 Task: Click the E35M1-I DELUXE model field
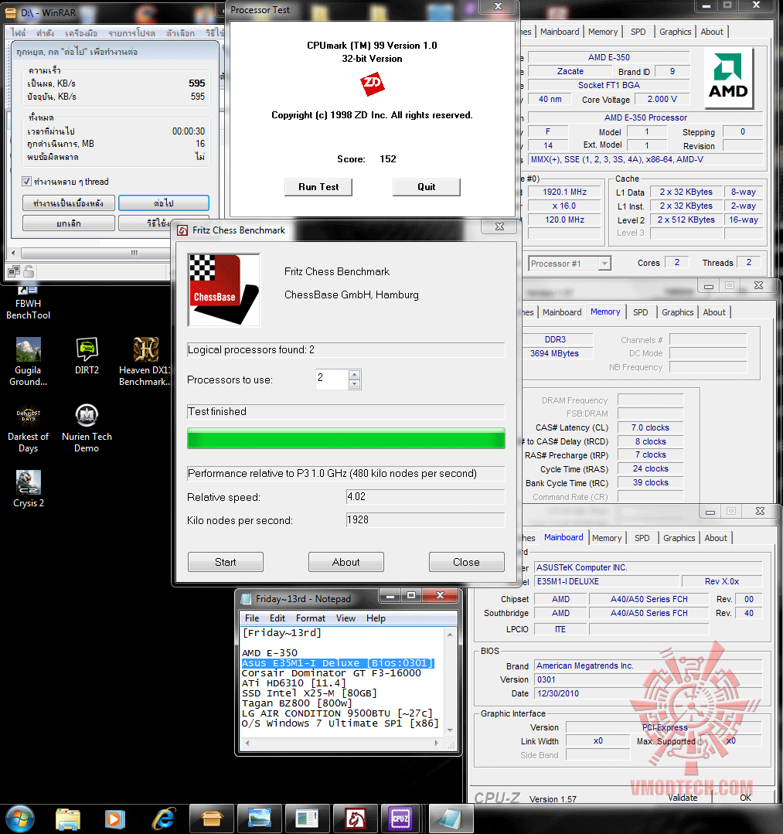click(x=607, y=581)
